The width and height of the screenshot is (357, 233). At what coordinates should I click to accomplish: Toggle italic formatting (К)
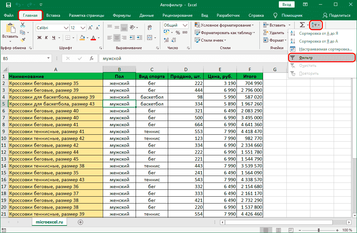47,38
